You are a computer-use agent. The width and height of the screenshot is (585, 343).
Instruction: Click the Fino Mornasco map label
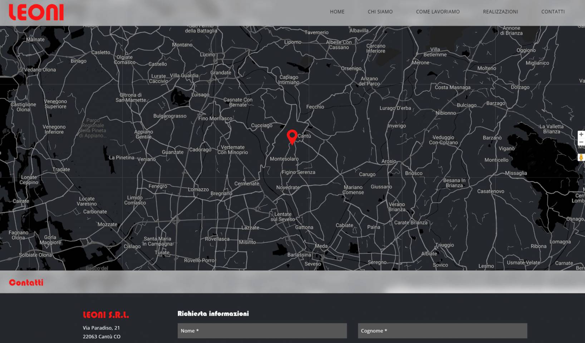pyautogui.click(x=215, y=118)
